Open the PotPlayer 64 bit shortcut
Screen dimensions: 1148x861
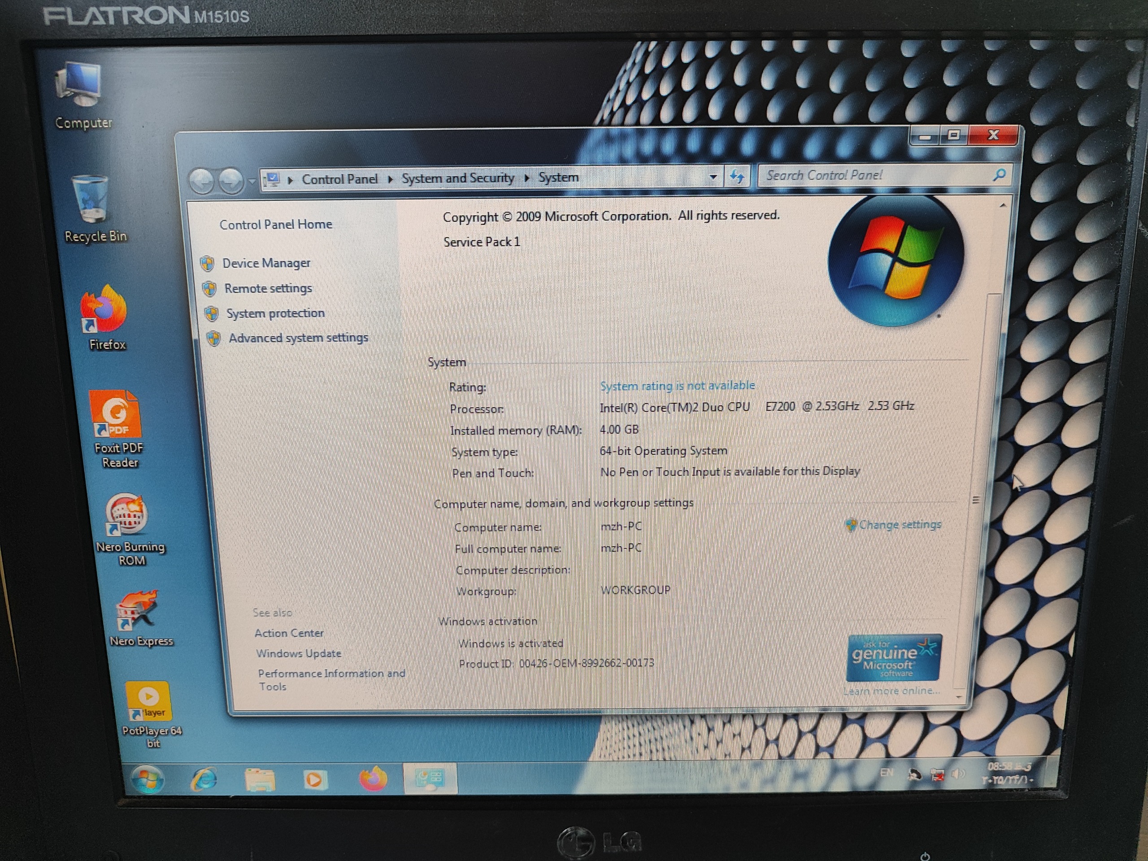pos(148,700)
